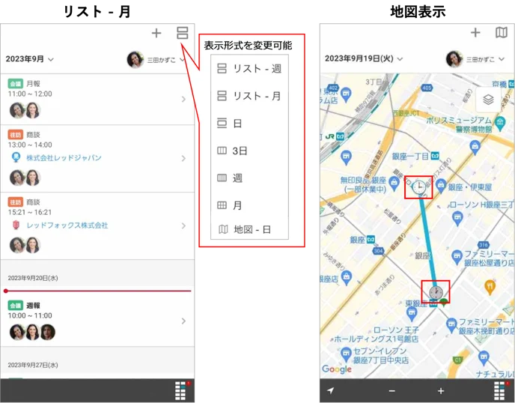Open the map view format switcher icon

pos(502,32)
